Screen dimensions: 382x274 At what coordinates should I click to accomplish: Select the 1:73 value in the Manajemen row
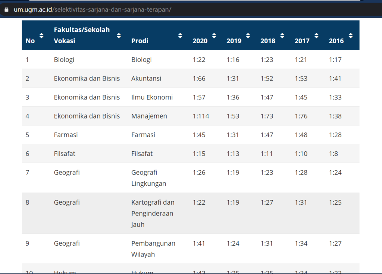click(x=267, y=116)
